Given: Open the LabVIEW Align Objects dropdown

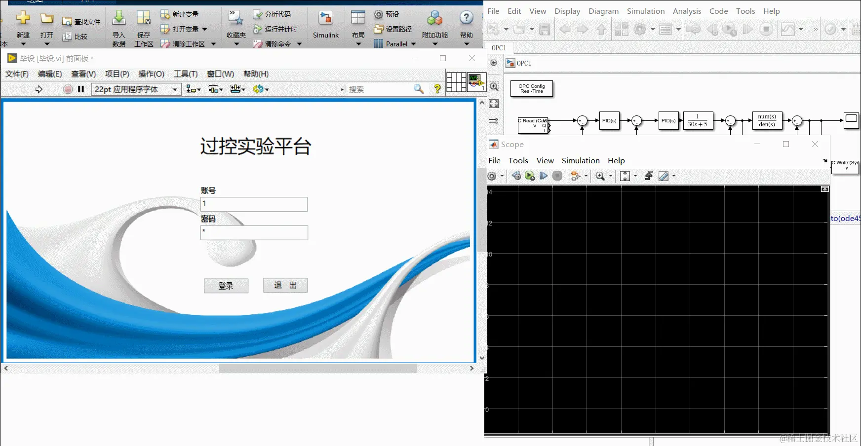Looking at the screenshot, I should (x=194, y=89).
